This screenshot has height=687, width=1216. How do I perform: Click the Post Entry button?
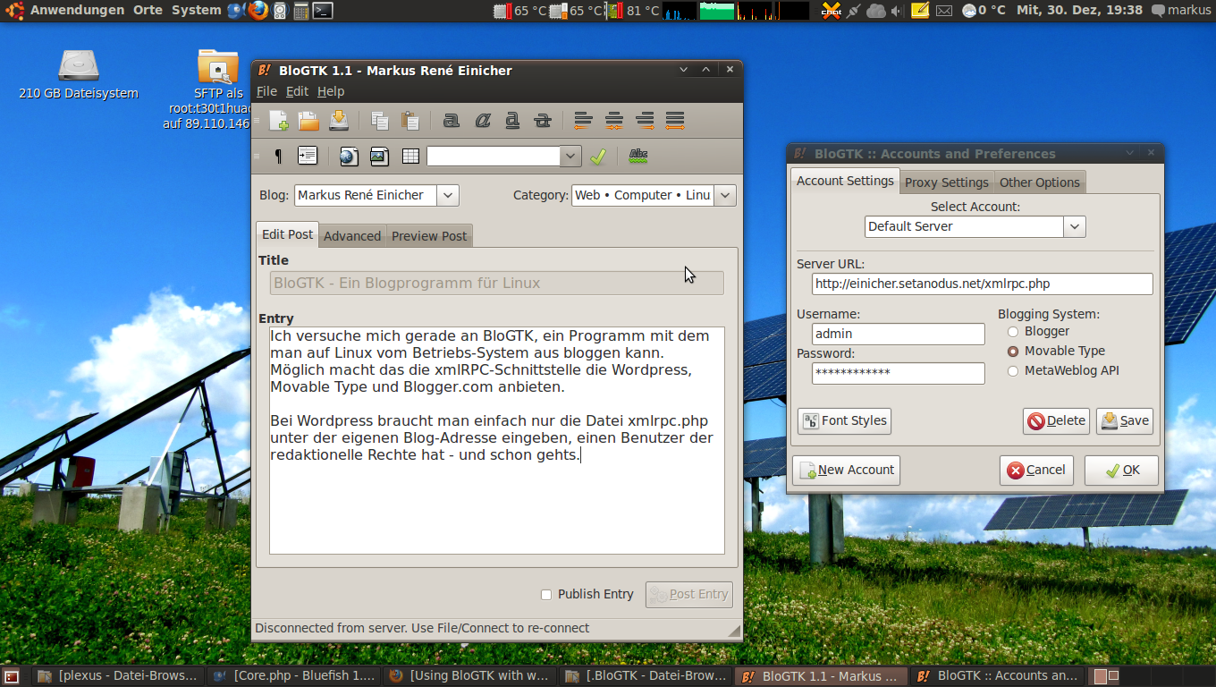pos(688,595)
